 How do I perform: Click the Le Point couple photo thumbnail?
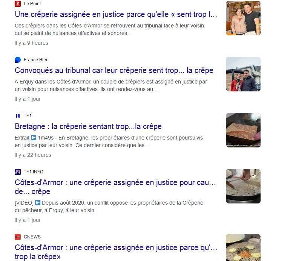click(243, 18)
